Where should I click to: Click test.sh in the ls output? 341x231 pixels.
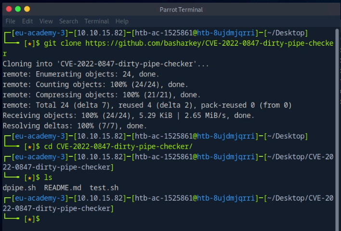click(x=104, y=188)
